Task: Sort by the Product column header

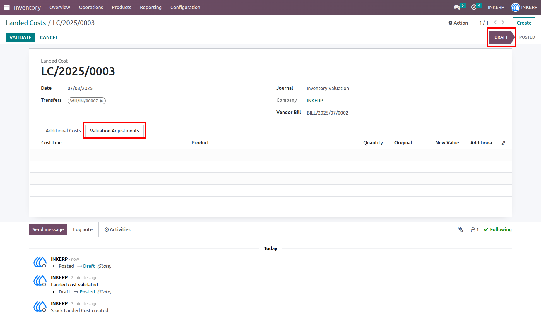Action: 200,143
